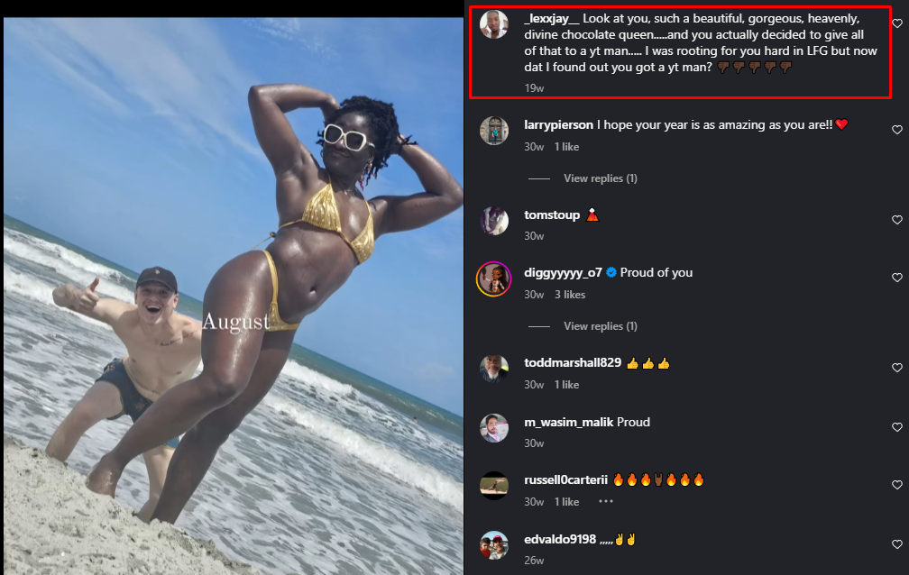View 3 likes on diggyyyyy_o7 comment
The height and width of the screenshot is (575, 909).
570,295
